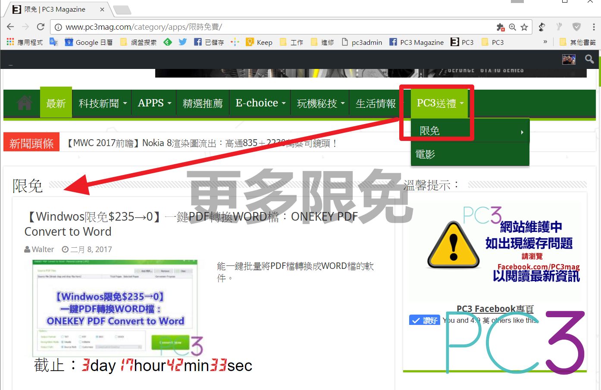This screenshot has width=601, height=390.
Task: Click the 新聞頭條 label
Action: pyautogui.click(x=31, y=143)
